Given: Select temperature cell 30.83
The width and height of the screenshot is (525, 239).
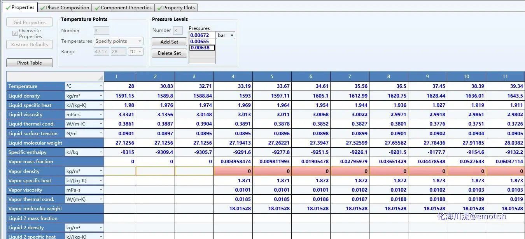Looking at the screenshot, I should click(155, 86).
